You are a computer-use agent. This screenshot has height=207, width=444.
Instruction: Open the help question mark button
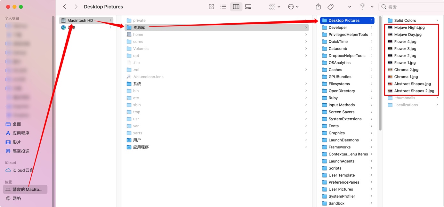tap(362, 7)
